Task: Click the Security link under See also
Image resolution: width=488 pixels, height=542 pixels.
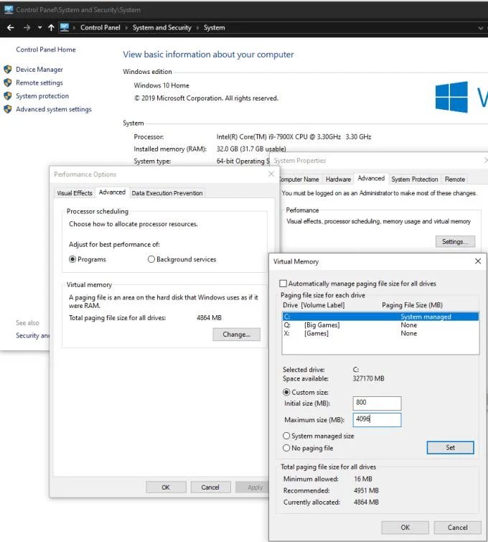Action: click(x=33, y=336)
